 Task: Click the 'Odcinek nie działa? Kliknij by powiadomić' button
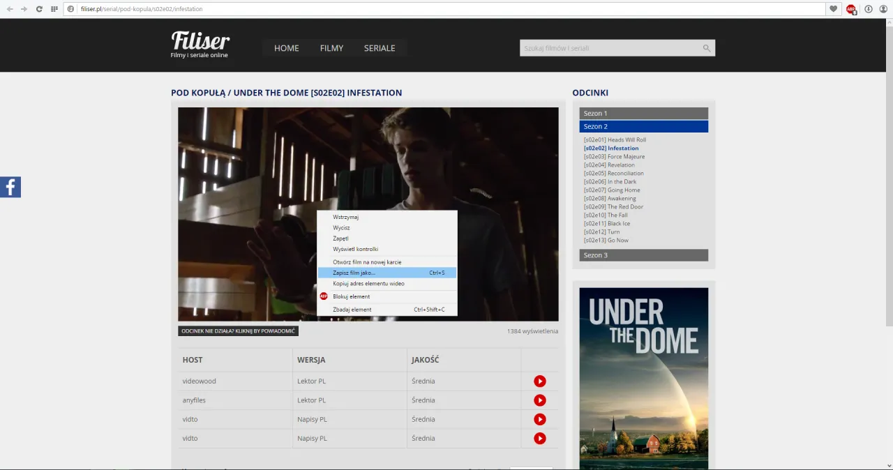tap(238, 331)
